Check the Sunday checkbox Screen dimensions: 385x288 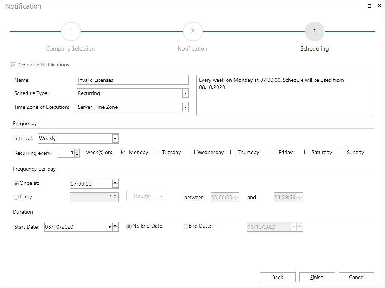342,152
